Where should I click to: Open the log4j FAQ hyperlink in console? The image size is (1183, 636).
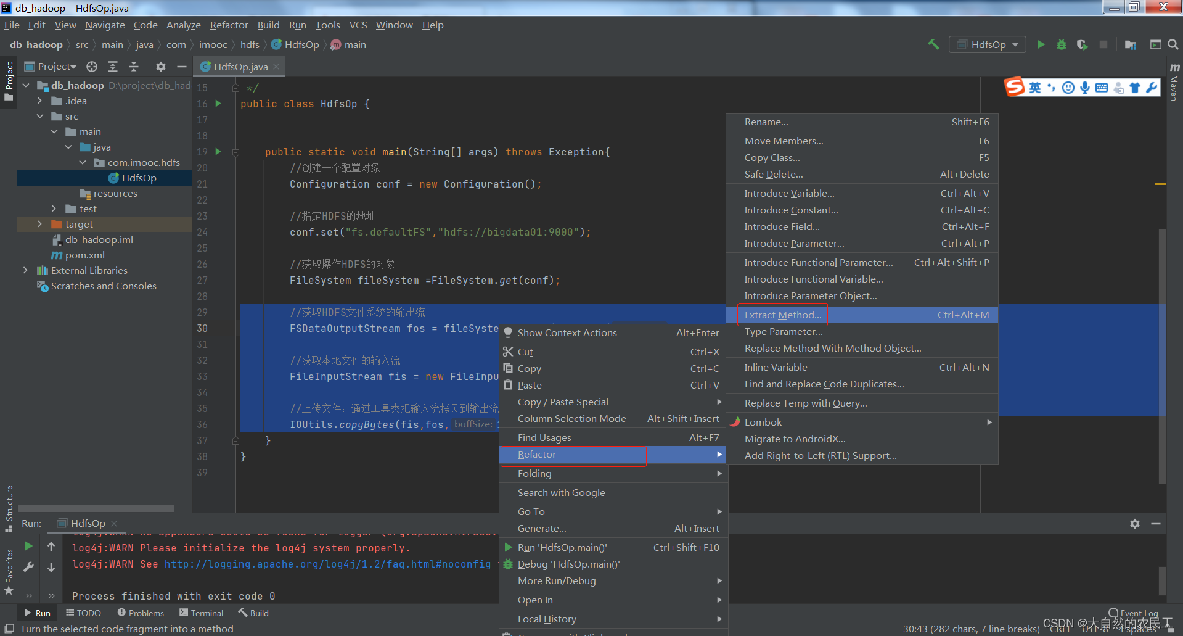tap(327, 564)
